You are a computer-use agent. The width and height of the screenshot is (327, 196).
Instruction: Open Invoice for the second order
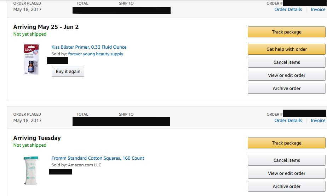coord(318,121)
